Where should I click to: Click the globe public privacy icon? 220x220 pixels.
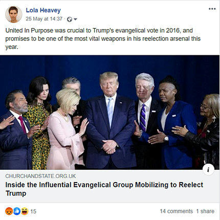tap(69, 19)
